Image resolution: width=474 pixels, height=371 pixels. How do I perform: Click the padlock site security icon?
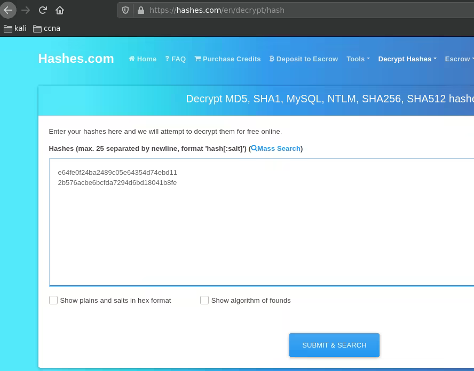[x=140, y=10]
